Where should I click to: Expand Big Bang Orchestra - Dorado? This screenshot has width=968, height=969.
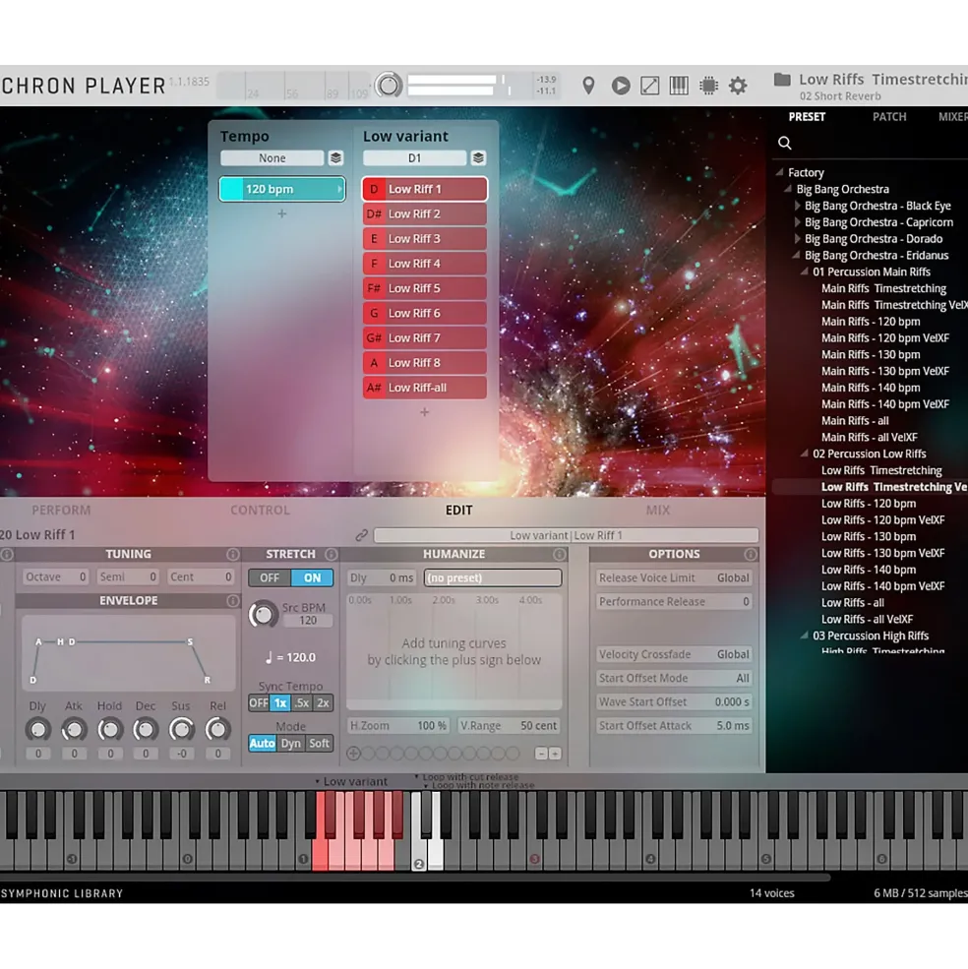pos(797,239)
